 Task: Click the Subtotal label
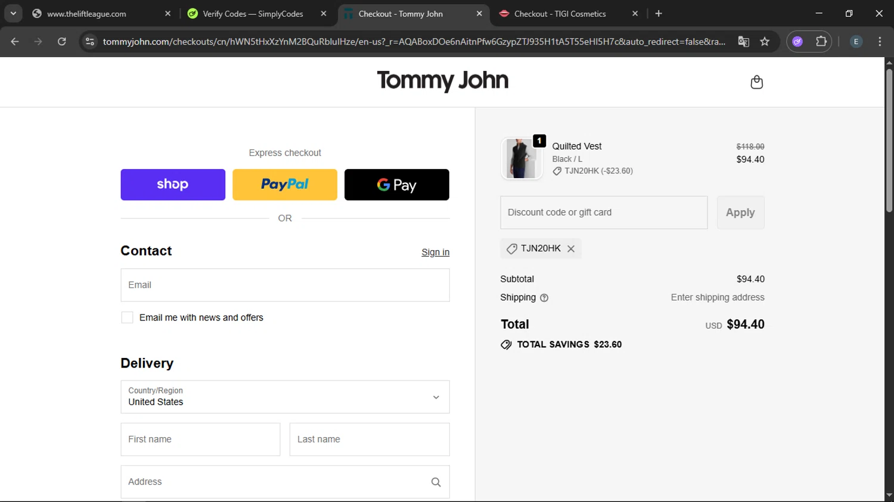click(517, 279)
